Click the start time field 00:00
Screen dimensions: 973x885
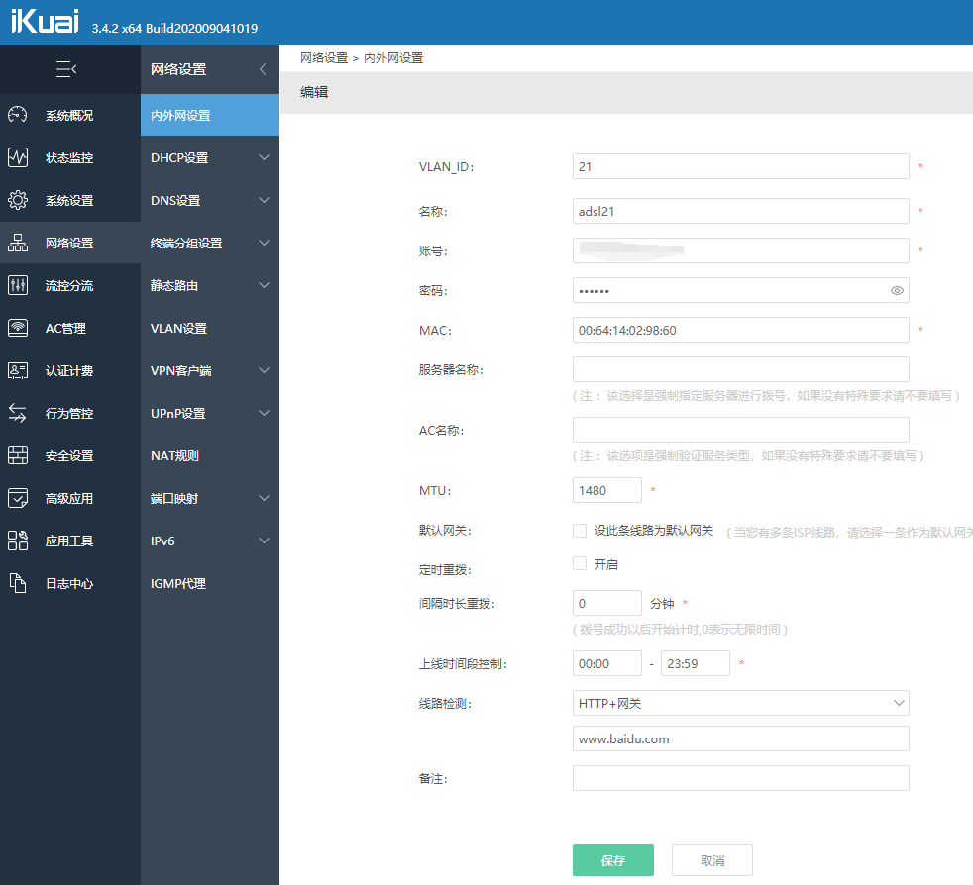coord(606,663)
